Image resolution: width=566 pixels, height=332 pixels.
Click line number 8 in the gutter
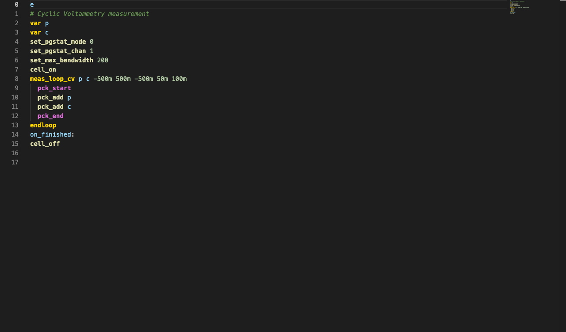click(16, 79)
